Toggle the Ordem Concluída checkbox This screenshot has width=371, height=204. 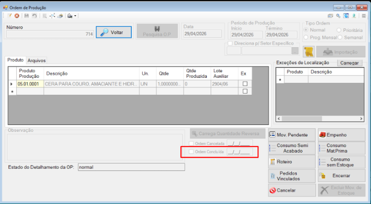191,152
